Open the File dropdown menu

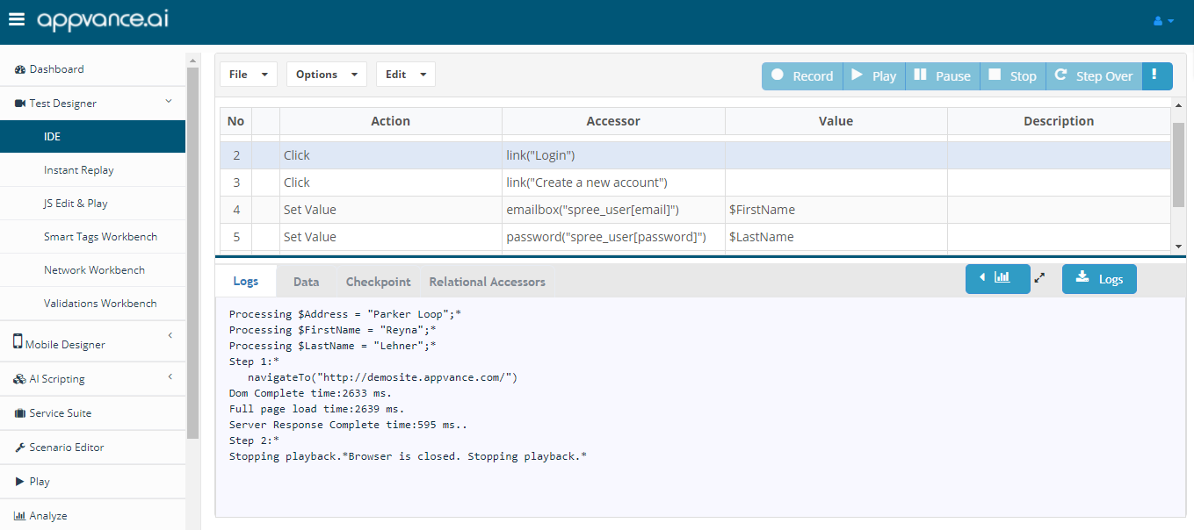click(x=249, y=75)
